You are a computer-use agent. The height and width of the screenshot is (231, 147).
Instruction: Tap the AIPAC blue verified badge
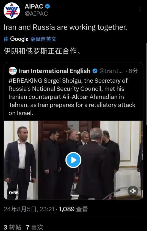tap(47, 6)
